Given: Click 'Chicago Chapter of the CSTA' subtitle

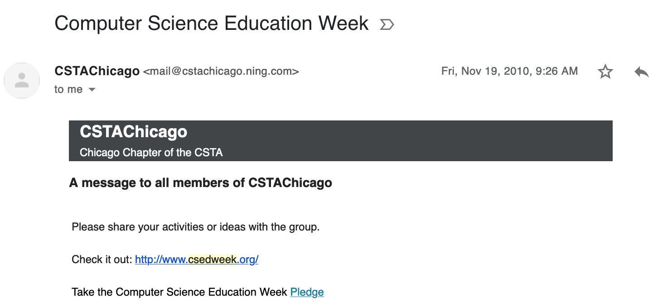Looking at the screenshot, I should click(x=151, y=153).
